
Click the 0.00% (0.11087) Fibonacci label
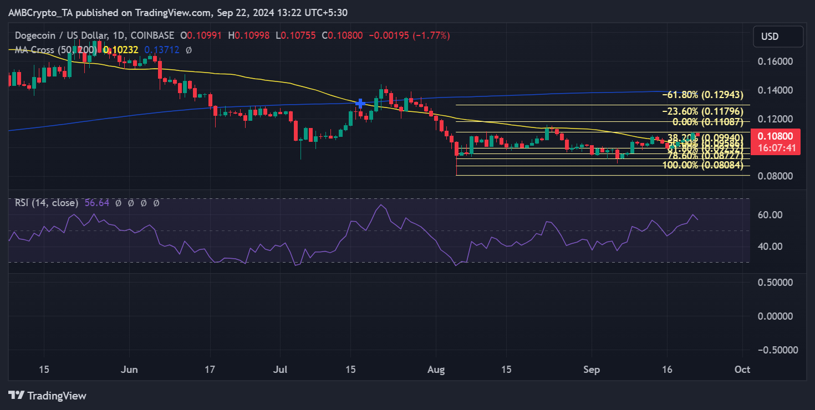coord(707,121)
